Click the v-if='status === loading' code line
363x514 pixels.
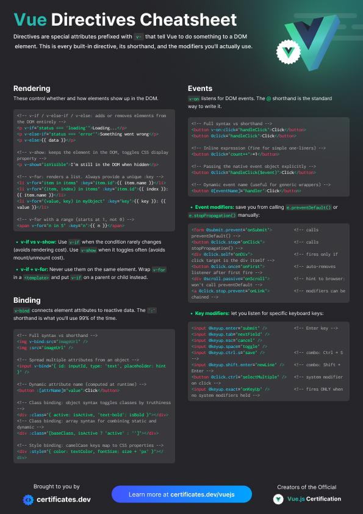tap(72, 128)
